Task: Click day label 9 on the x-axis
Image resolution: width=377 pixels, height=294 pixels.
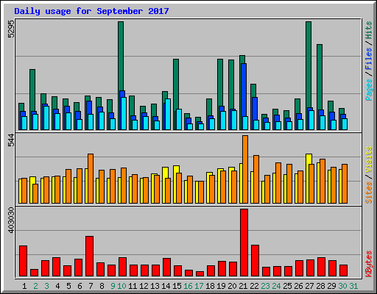Action: [x=113, y=286]
